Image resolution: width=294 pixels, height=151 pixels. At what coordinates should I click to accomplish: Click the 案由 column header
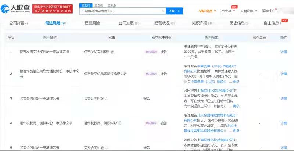[x=112, y=37]
